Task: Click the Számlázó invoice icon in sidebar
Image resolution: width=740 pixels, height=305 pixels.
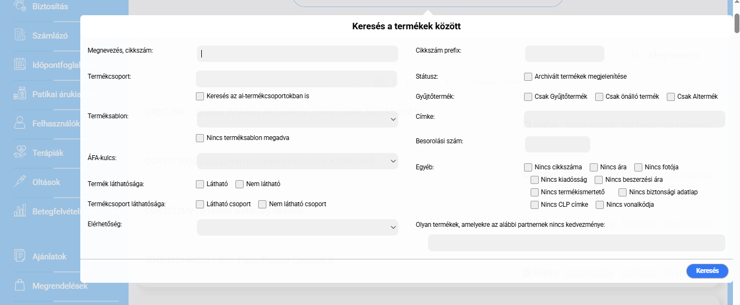Action: tap(20, 35)
